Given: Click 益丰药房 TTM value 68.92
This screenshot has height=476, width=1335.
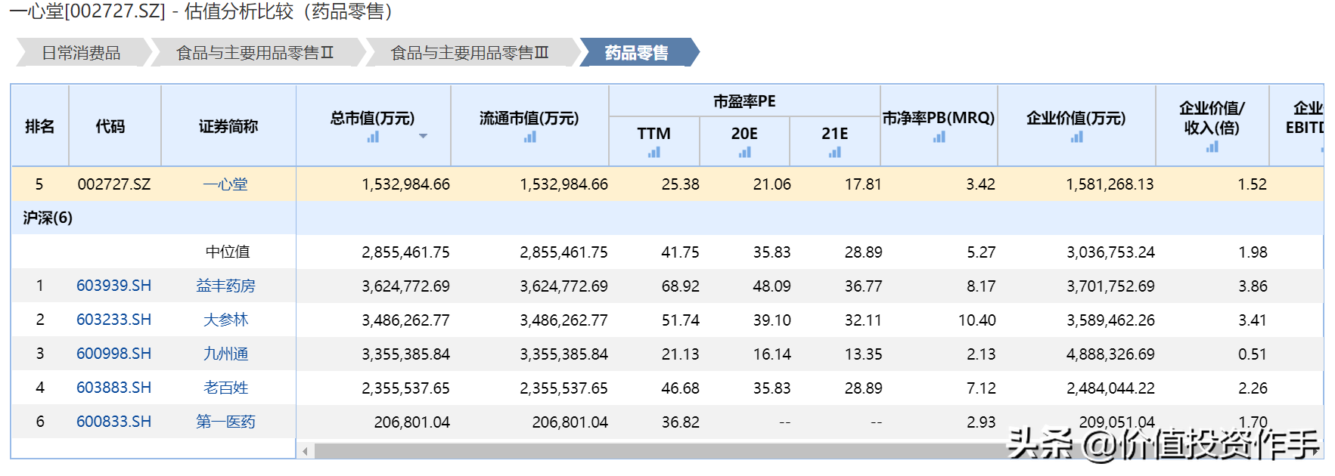Looking at the screenshot, I should pos(680,286).
